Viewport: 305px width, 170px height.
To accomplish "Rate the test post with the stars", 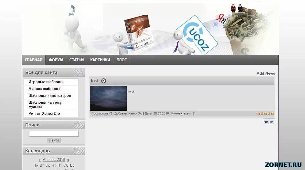I will (x=266, y=114).
